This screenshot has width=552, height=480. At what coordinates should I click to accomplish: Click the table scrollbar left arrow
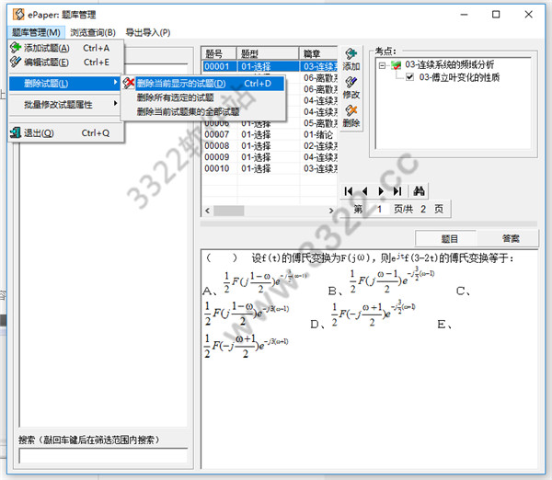pos(207,211)
